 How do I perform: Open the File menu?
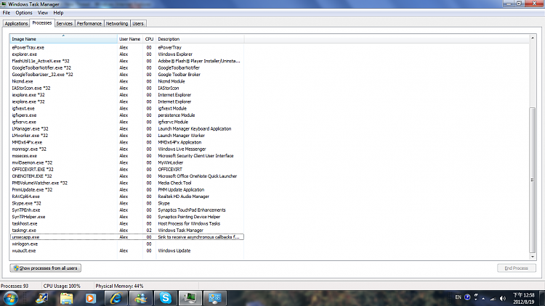[x=7, y=13]
